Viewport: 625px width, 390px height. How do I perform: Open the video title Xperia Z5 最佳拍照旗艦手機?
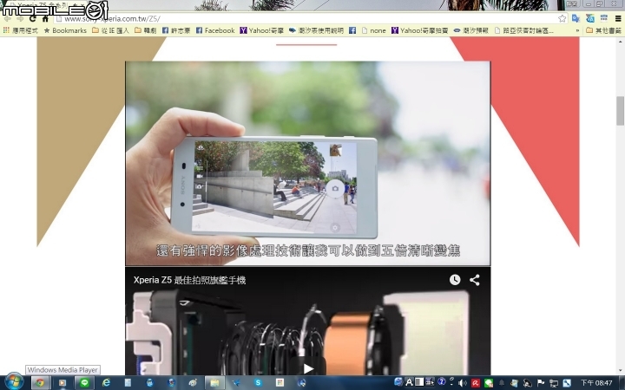click(189, 280)
